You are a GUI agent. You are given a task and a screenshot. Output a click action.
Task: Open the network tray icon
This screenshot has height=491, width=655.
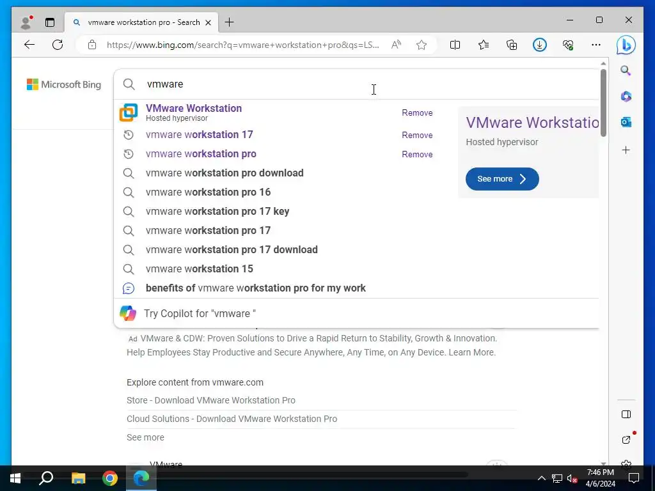coord(557,478)
